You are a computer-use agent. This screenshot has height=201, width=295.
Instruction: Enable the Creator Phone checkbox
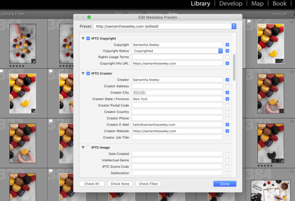tap(227, 118)
